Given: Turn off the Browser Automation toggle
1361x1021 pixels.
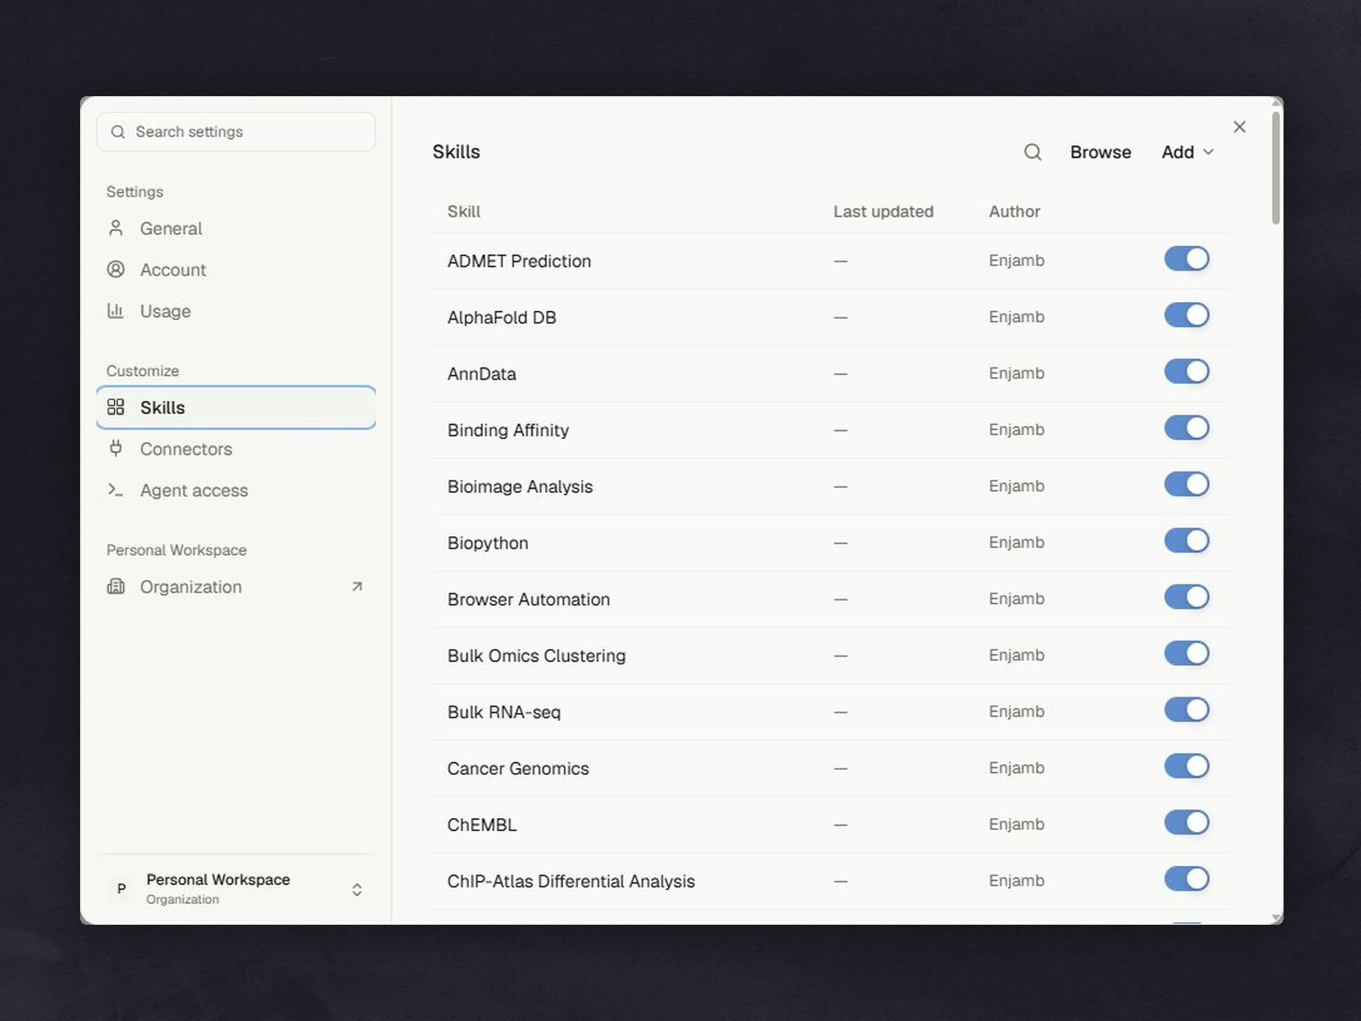Looking at the screenshot, I should click(x=1187, y=597).
